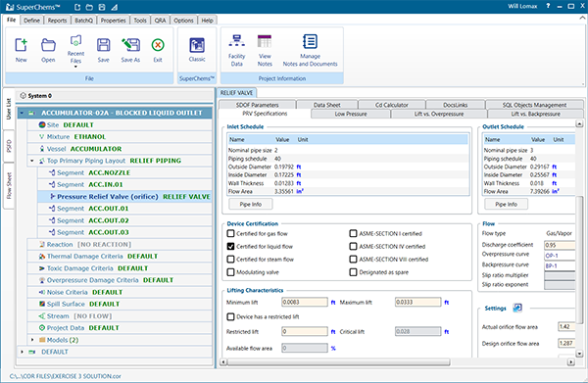Click inlet schedule Pipe Info button
This screenshot has height=383, width=588.
pos(251,205)
